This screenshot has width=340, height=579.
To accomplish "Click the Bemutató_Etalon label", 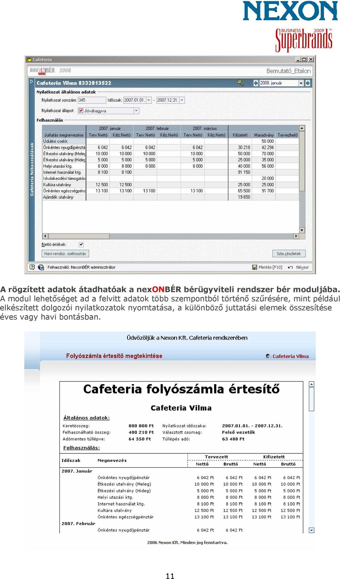I will pyautogui.click(x=289, y=71).
